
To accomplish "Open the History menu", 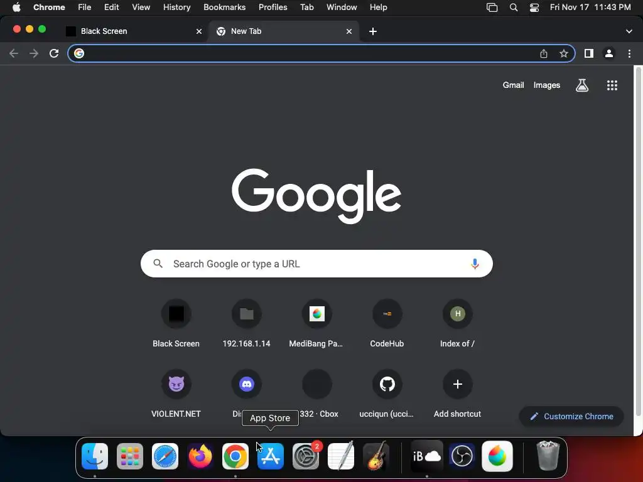I will pos(176,7).
